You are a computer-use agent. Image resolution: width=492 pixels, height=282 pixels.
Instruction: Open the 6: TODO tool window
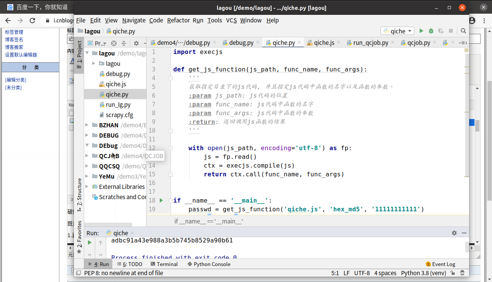129,264
